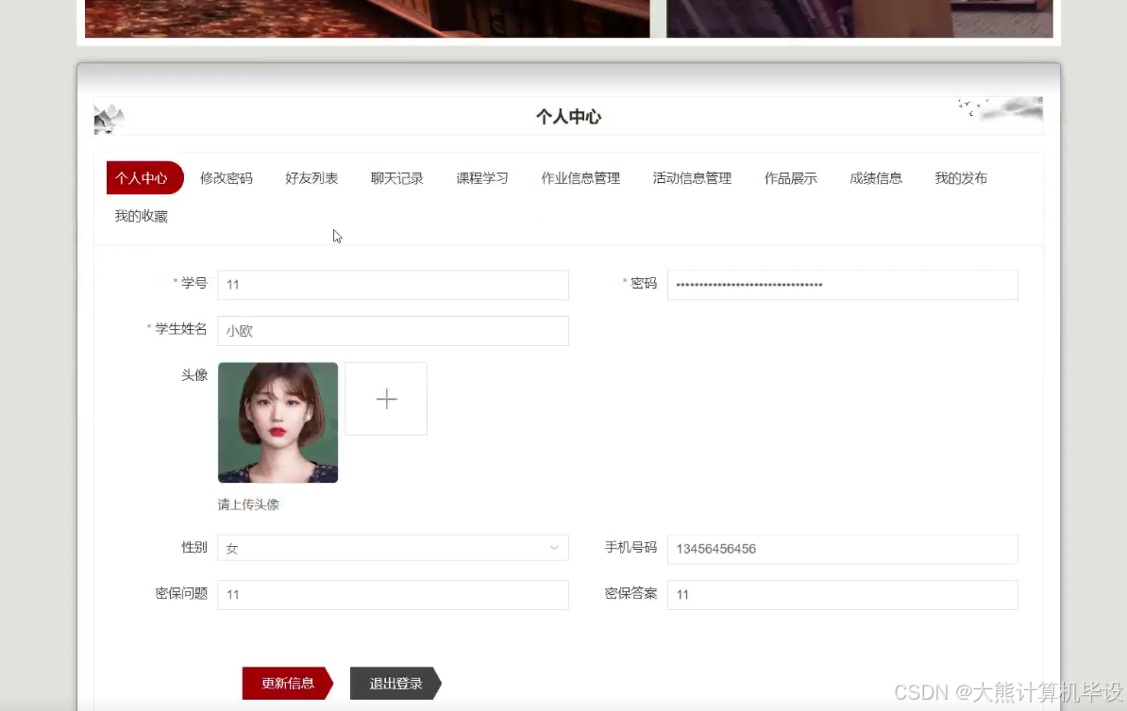Screen dimensions: 1127x711
Task: Switch to 修改密码 tab
Action: tap(227, 178)
